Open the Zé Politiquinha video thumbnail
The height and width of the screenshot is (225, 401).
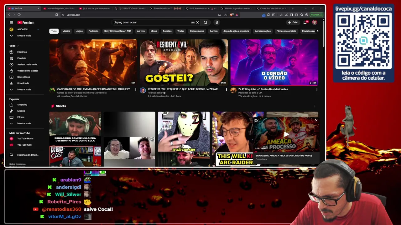coord(274,62)
